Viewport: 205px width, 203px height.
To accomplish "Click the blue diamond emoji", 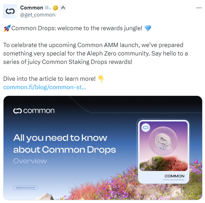I will pyautogui.click(x=148, y=28).
